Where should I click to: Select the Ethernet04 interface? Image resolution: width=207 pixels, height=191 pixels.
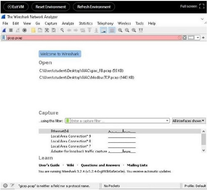pyautogui.click(x=120, y=131)
